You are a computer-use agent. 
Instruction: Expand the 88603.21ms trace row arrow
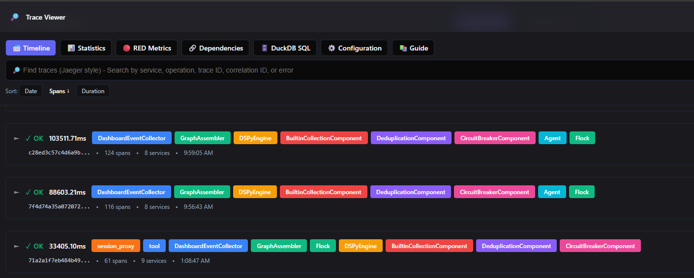click(x=17, y=192)
